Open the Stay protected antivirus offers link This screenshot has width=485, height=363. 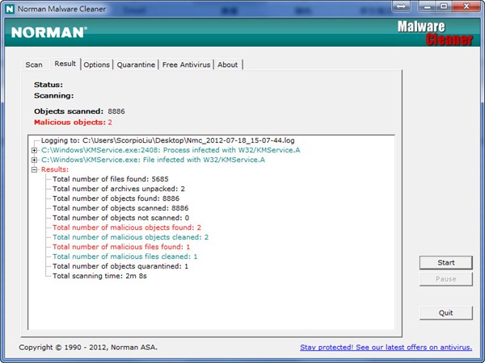pyautogui.click(x=386, y=347)
